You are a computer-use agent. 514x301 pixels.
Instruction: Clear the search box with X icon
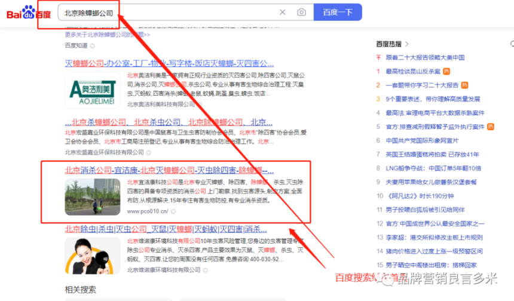282,12
